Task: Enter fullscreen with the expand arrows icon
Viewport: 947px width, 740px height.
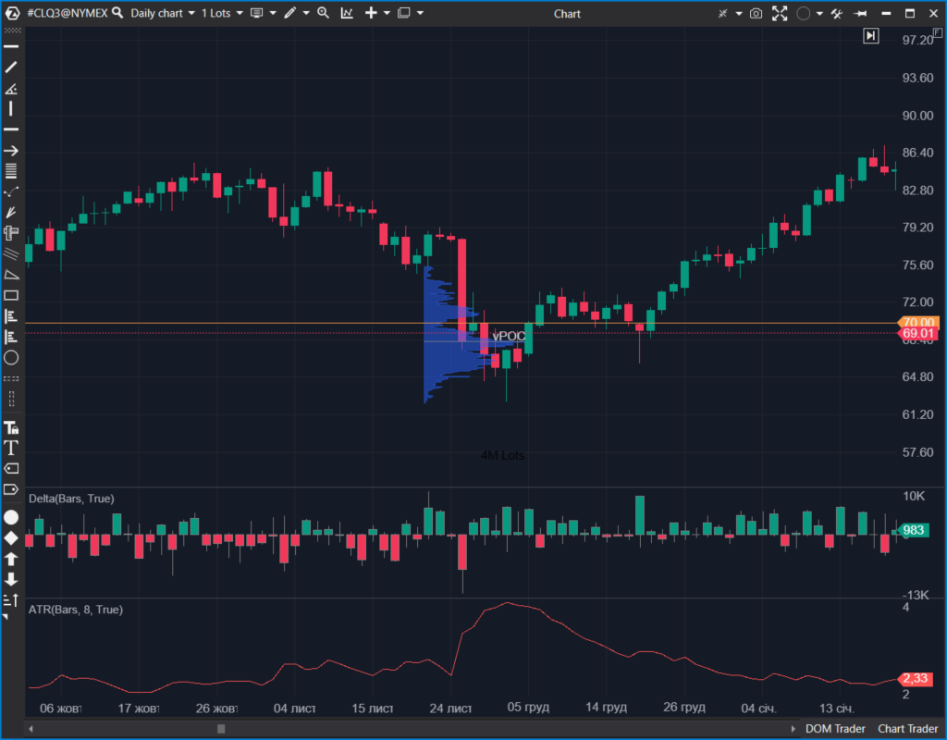Action: tap(780, 13)
